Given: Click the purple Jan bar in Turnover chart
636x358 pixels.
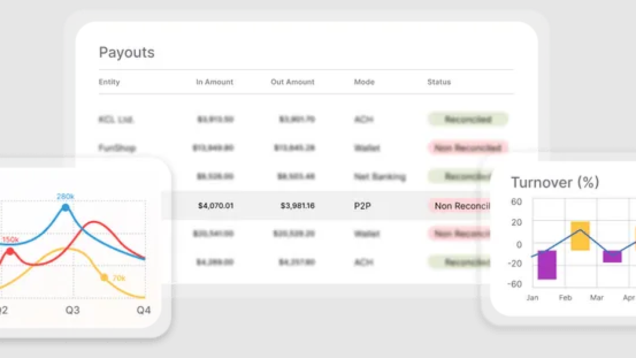Looking at the screenshot, I should [547, 265].
